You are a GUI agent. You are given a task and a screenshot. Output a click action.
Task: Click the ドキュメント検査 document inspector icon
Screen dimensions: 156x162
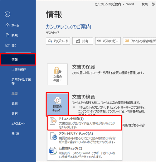[x=53, y=121]
